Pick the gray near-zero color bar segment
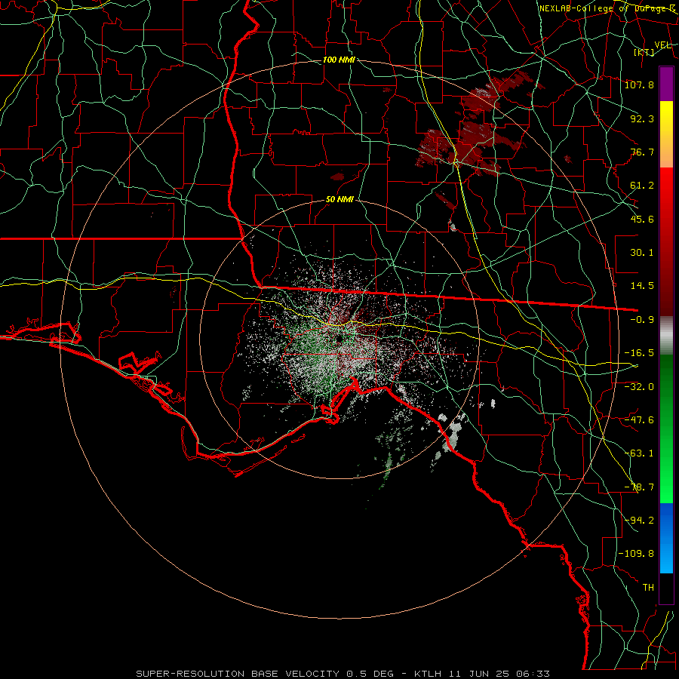679x679 pixels. pyautogui.click(x=666, y=335)
